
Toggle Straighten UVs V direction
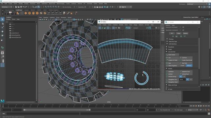(x=191, y=79)
